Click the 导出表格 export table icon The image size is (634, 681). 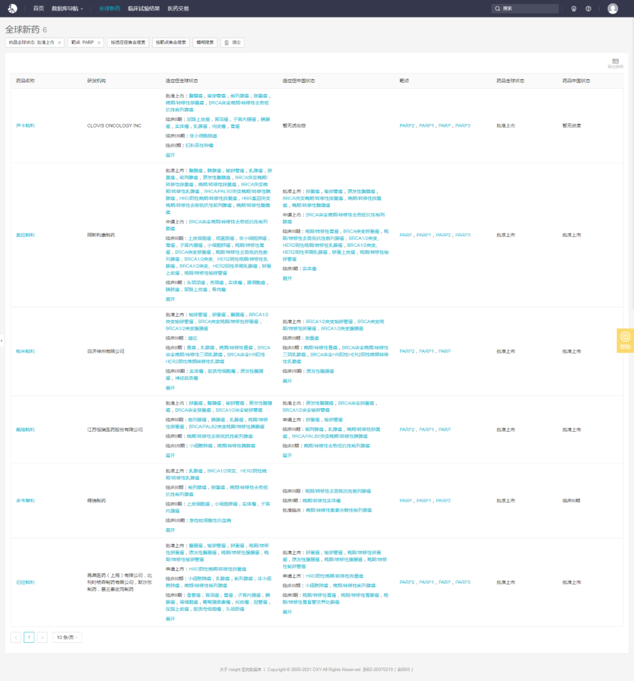tap(615, 63)
